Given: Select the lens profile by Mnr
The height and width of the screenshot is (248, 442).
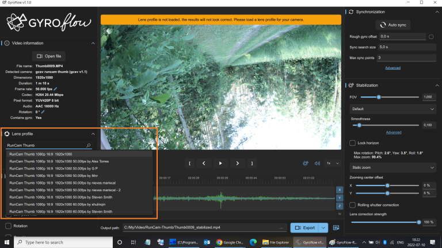Looking at the screenshot, I should 79,176.
